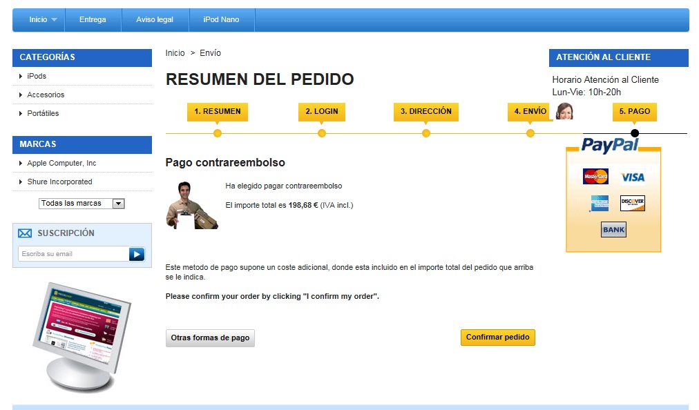699x410 pixels.
Task: Open the Portátiles category
Action: 43,113
